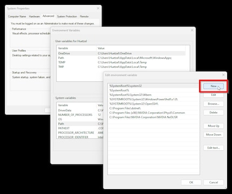Move the selected entry down
This screenshot has height=194, width=232.
214,135
